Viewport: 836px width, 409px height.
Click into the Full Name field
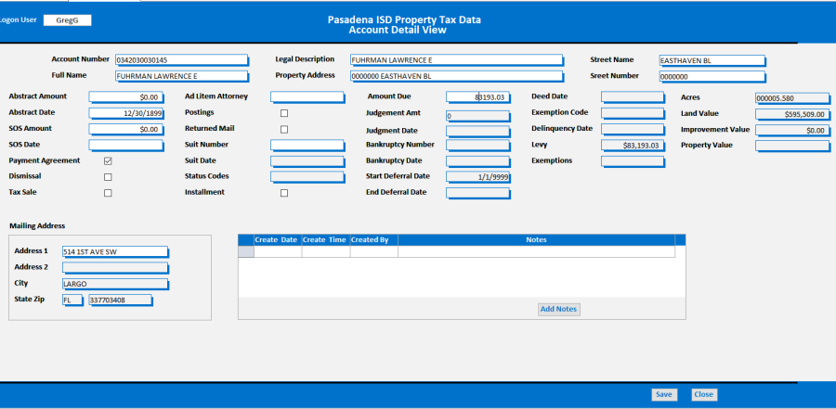point(180,76)
